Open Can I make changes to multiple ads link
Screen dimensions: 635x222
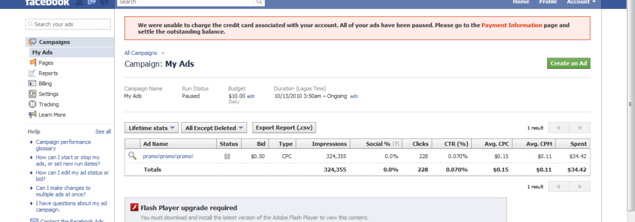(63, 191)
